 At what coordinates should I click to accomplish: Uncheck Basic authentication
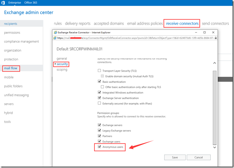pyautogui.click(x=99, y=81)
